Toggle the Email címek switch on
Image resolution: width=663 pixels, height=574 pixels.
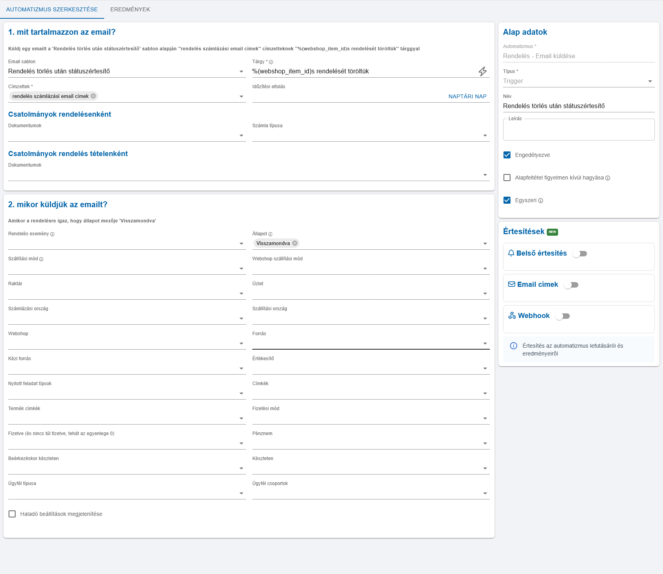point(571,285)
